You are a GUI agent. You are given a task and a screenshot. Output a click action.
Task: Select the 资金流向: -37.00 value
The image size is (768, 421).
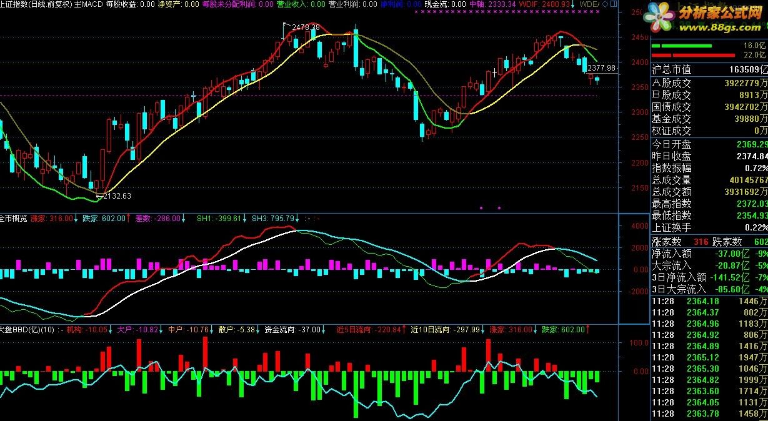click(x=292, y=329)
